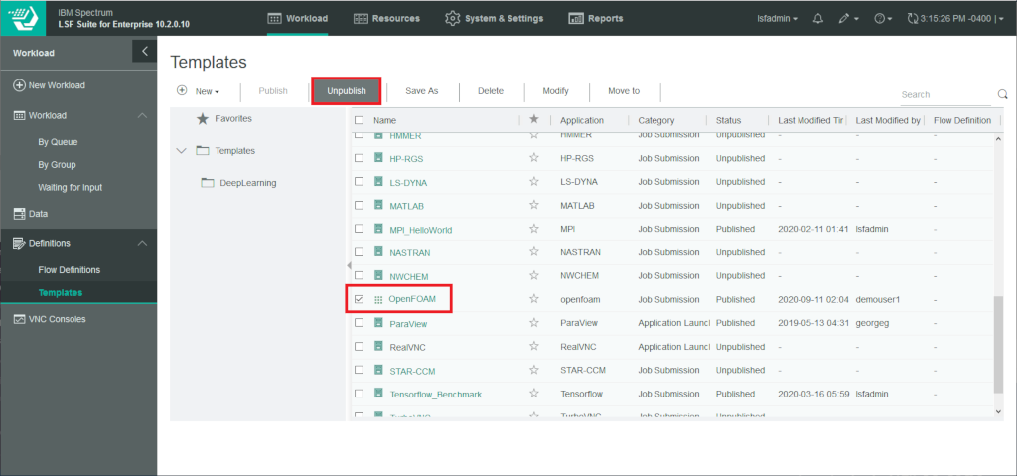Star the LS-DYNA template
The height and width of the screenshot is (476, 1017).
click(533, 181)
